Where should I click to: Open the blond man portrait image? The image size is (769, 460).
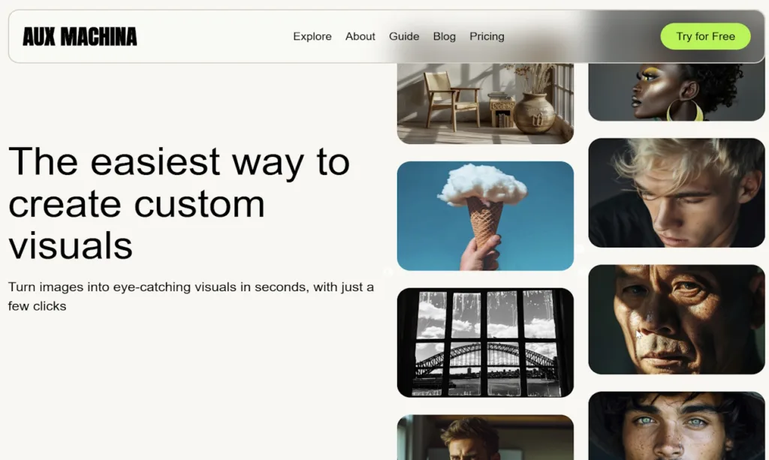tap(677, 193)
